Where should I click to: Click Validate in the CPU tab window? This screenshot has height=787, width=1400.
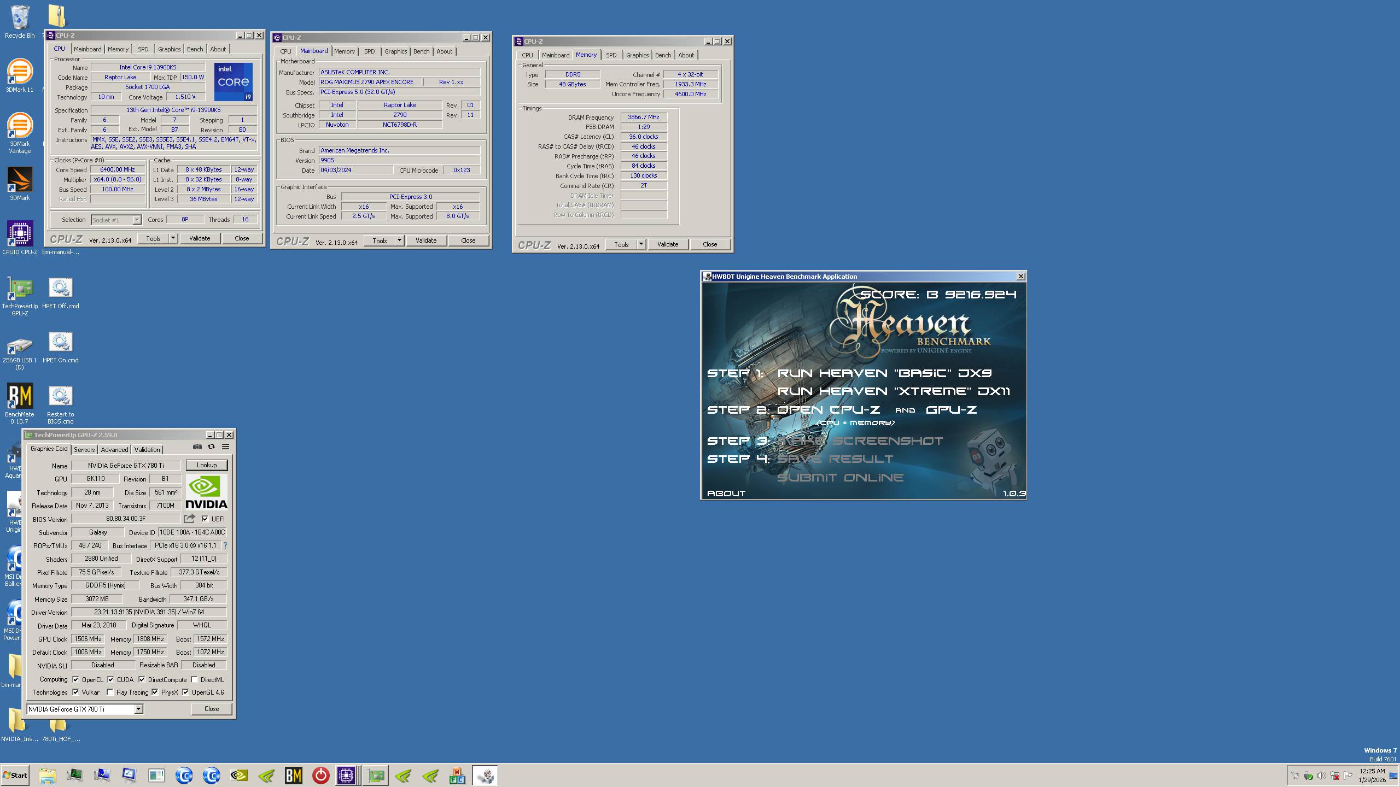click(200, 238)
